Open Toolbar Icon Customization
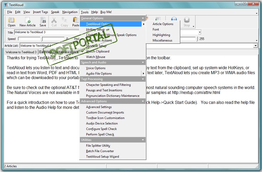 tap(113, 118)
